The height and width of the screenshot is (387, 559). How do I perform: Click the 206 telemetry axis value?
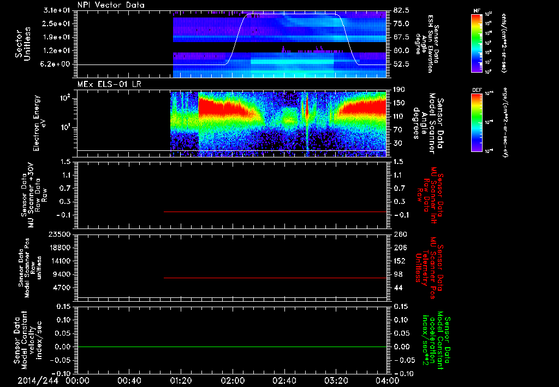pyautogui.click(x=400, y=248)
